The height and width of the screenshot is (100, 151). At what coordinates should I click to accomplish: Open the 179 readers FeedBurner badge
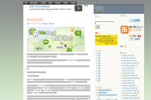tap(135, 39)
